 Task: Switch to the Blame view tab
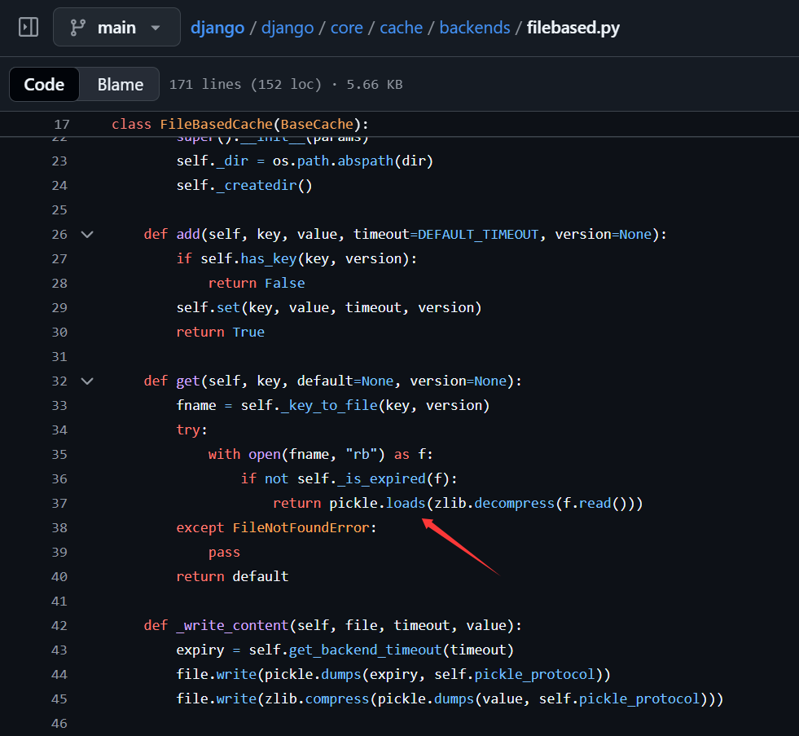pos(120,84)
